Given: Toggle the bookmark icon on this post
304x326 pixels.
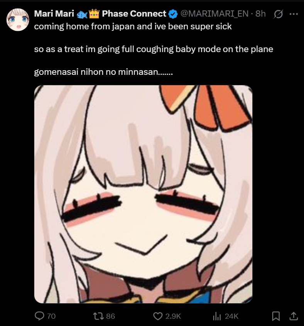Looking at the screenshot, I should click(x=276, y=316).
